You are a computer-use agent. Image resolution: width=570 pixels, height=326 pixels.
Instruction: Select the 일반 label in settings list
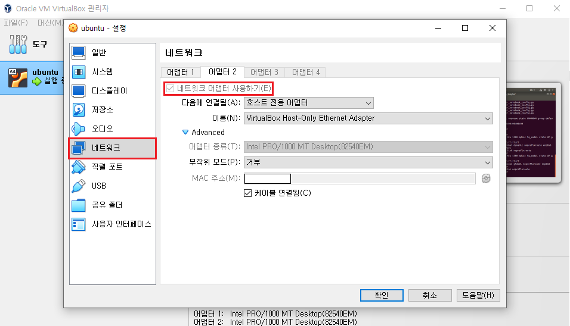(99, 52)
